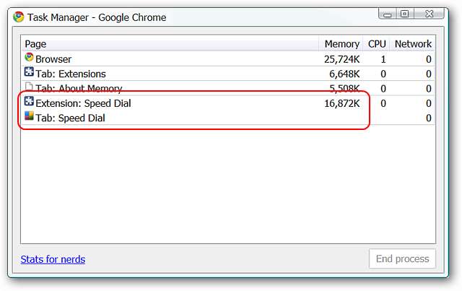The width and height of the screenshot is (462, 291).
Task: Select the Tab: Speed Dial row label
Action: point(70,118)
